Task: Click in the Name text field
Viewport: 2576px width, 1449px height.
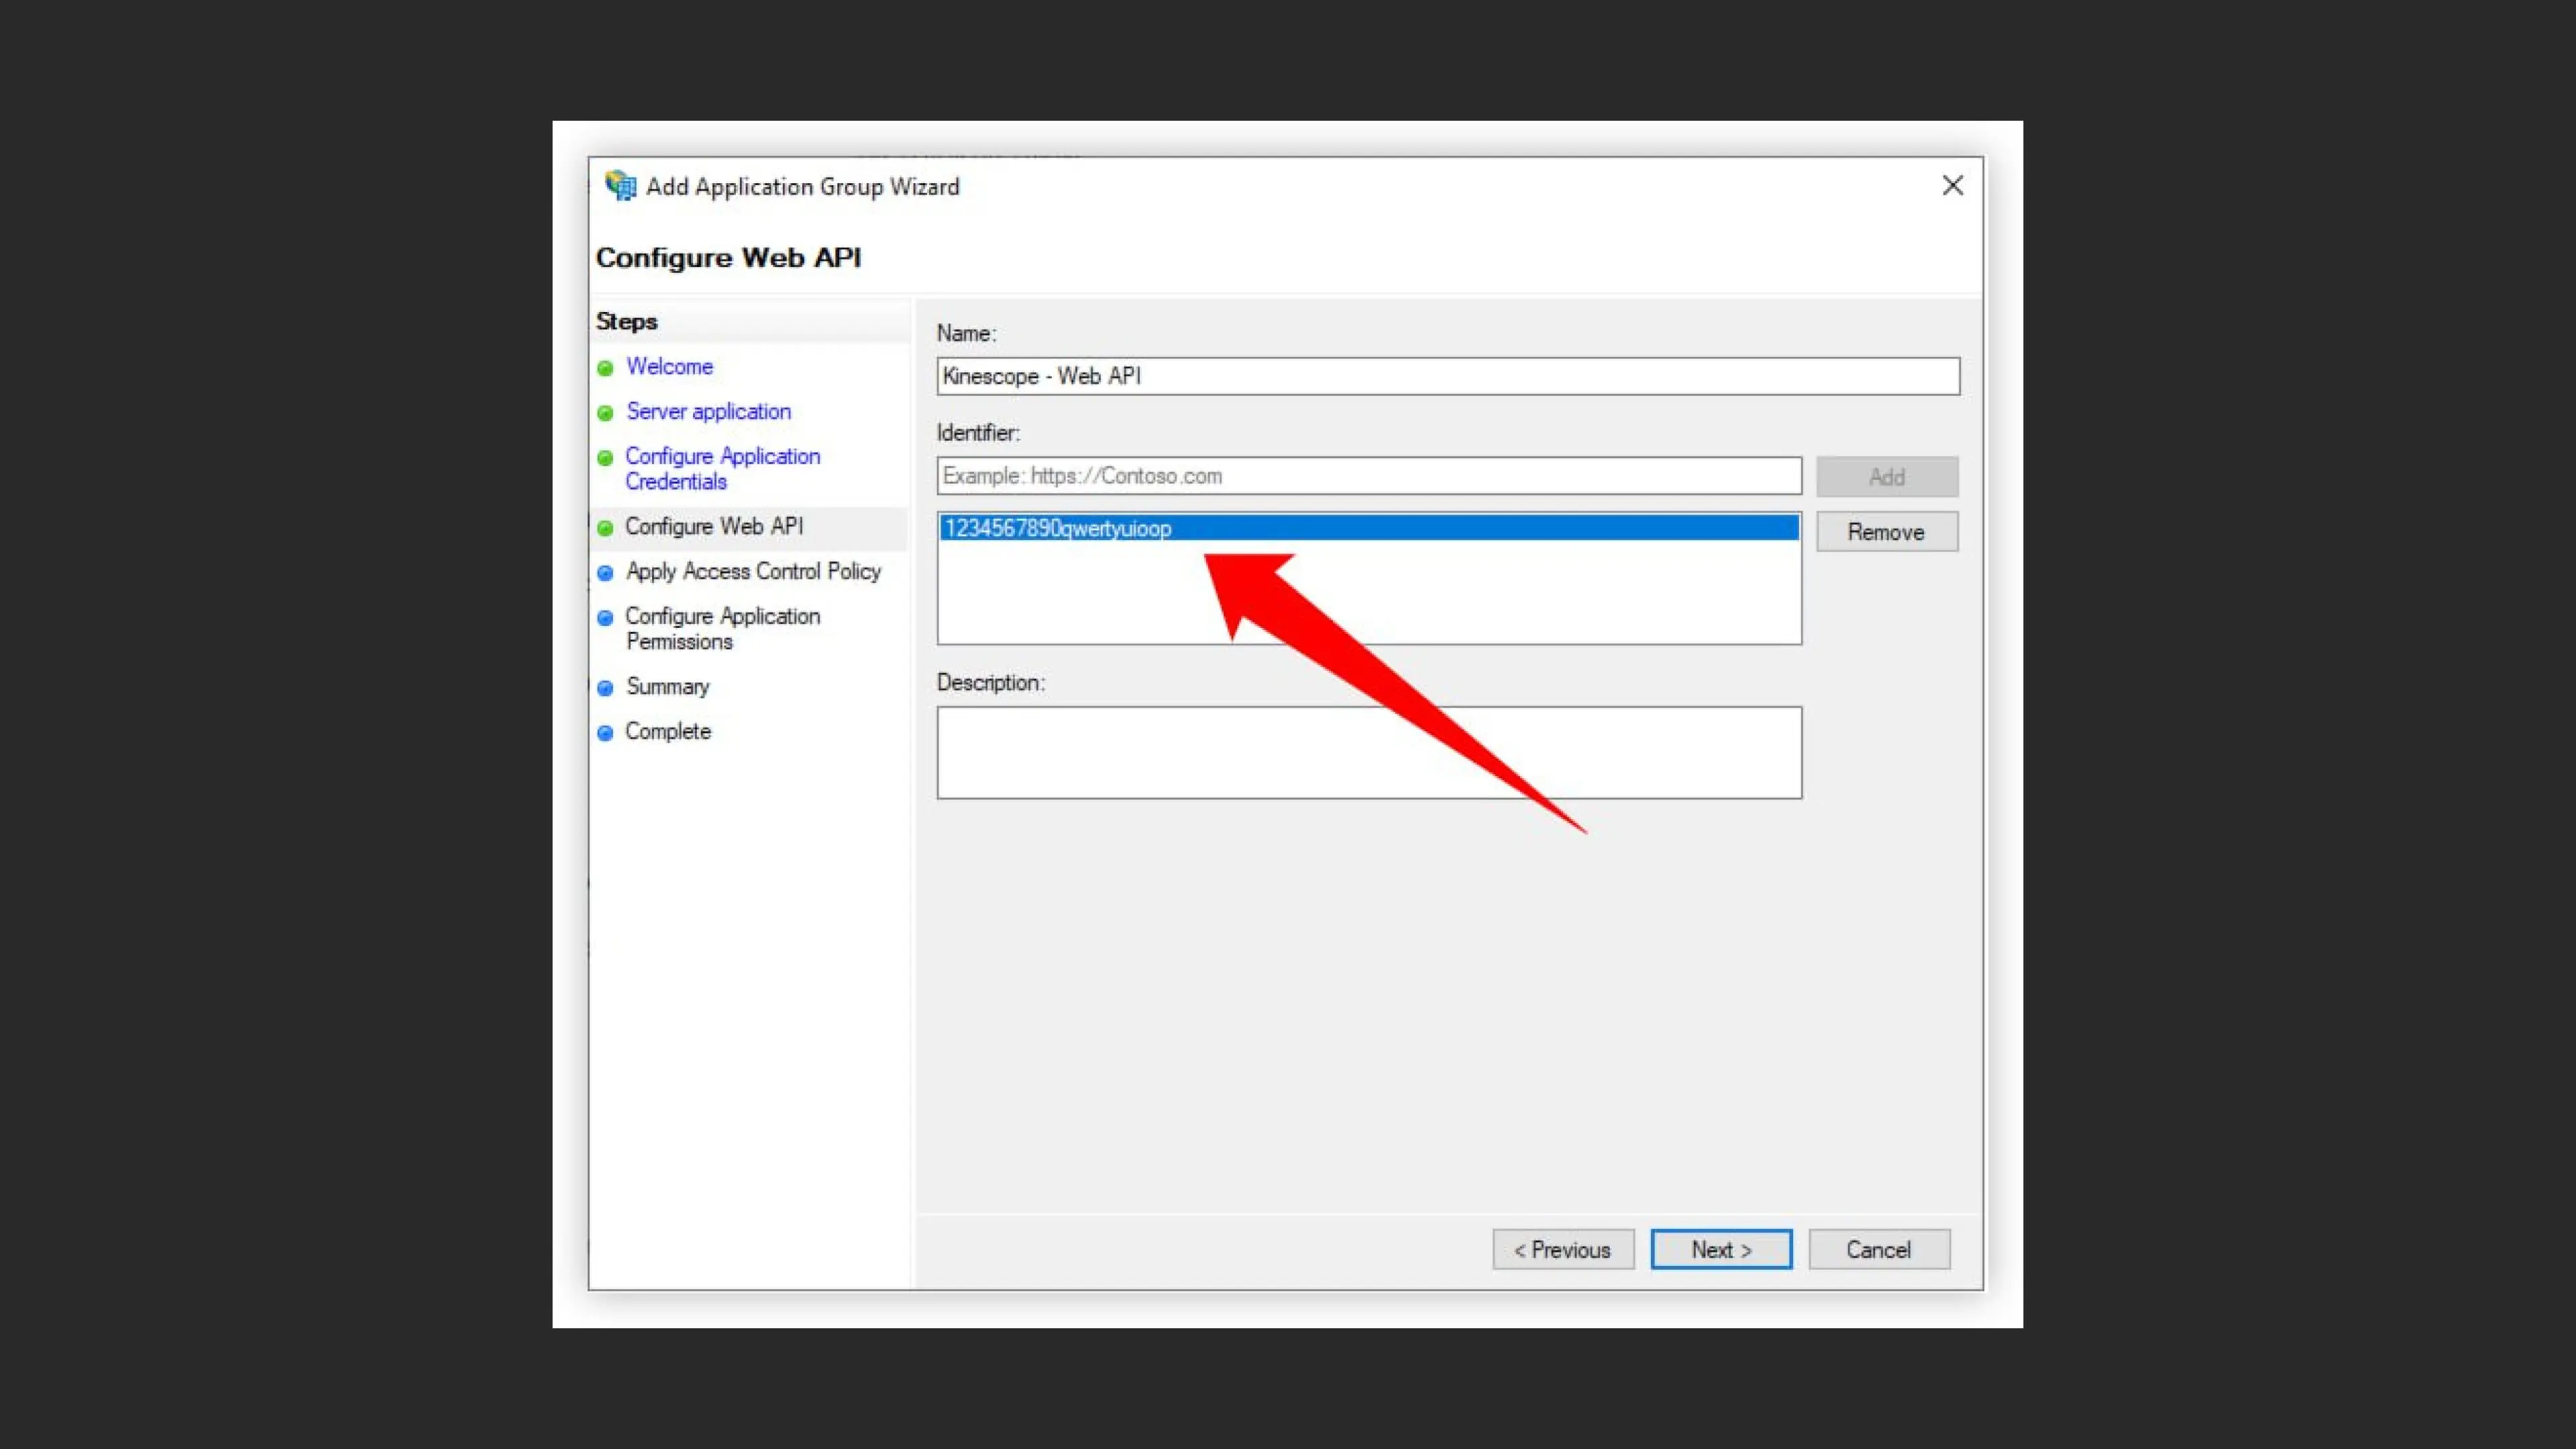Action: 1447,376
